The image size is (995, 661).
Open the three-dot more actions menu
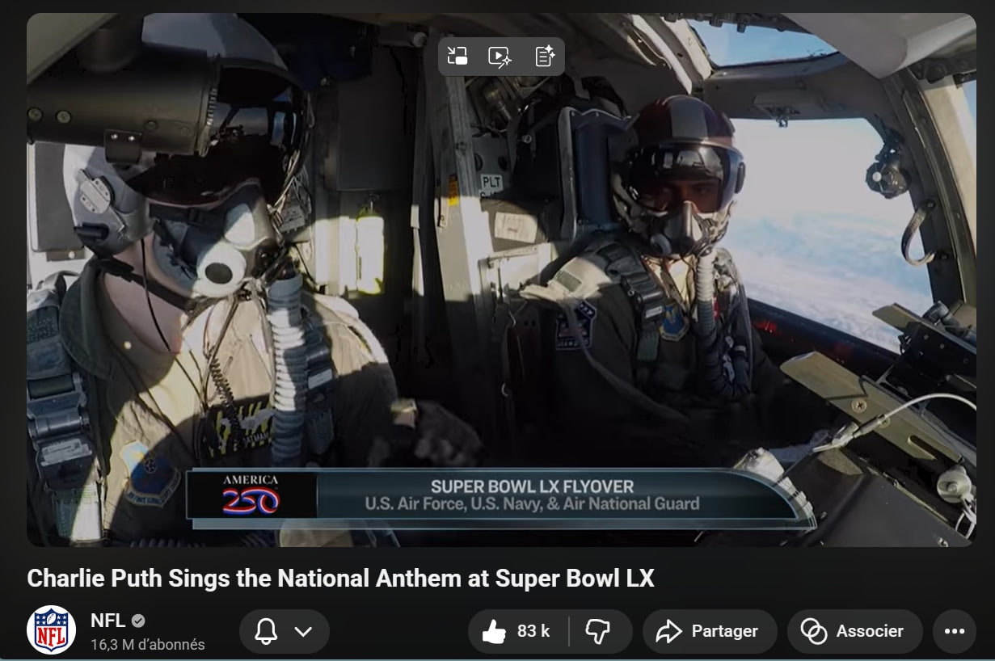[x=955, y=632]
